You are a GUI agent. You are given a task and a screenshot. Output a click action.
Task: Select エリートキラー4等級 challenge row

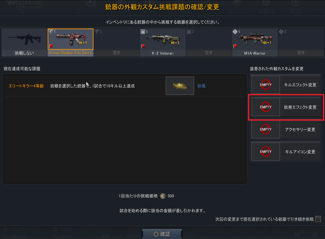125,86
